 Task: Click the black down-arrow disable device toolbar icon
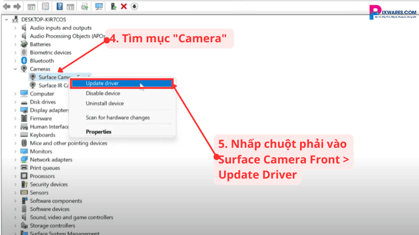134,6
